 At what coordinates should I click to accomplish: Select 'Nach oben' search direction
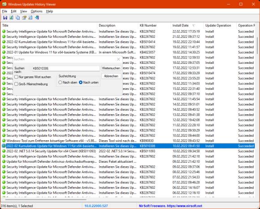pos(60,82)
